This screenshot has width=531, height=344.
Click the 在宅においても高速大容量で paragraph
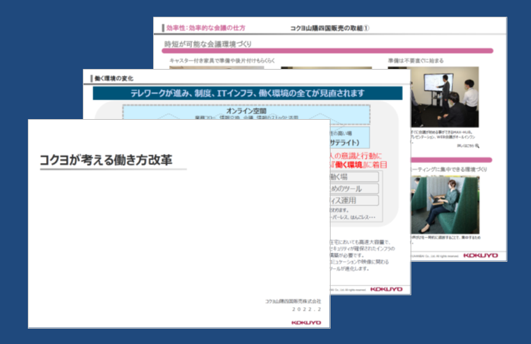coord(362,255)
